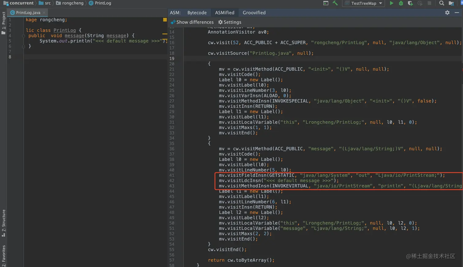463x267 pixels.
Task: Click cw.visit(52, ACC_PUBLIC line
Action: tap(334, 43)
